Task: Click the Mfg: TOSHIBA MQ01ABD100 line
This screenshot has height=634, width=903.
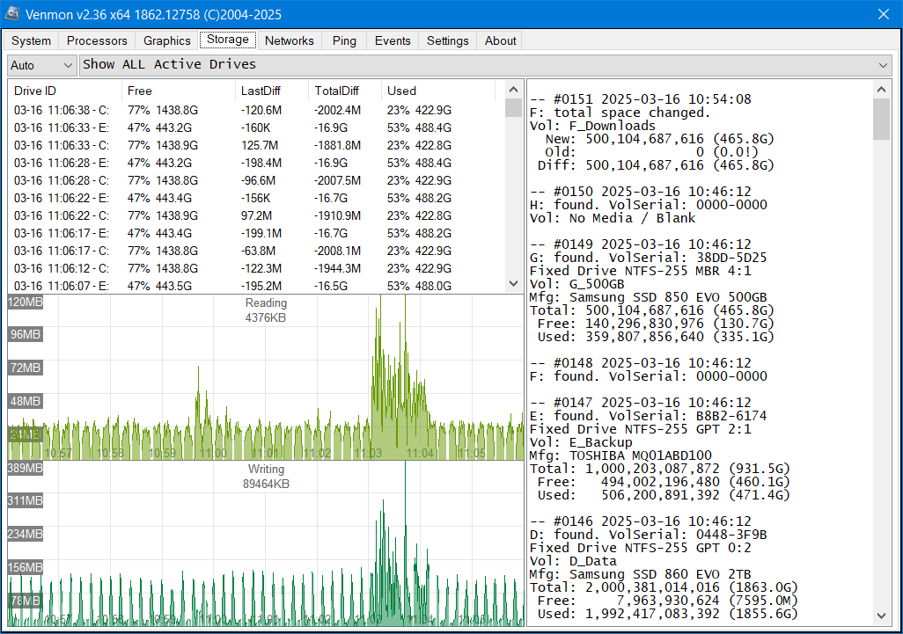Action: tap(620, 455)
